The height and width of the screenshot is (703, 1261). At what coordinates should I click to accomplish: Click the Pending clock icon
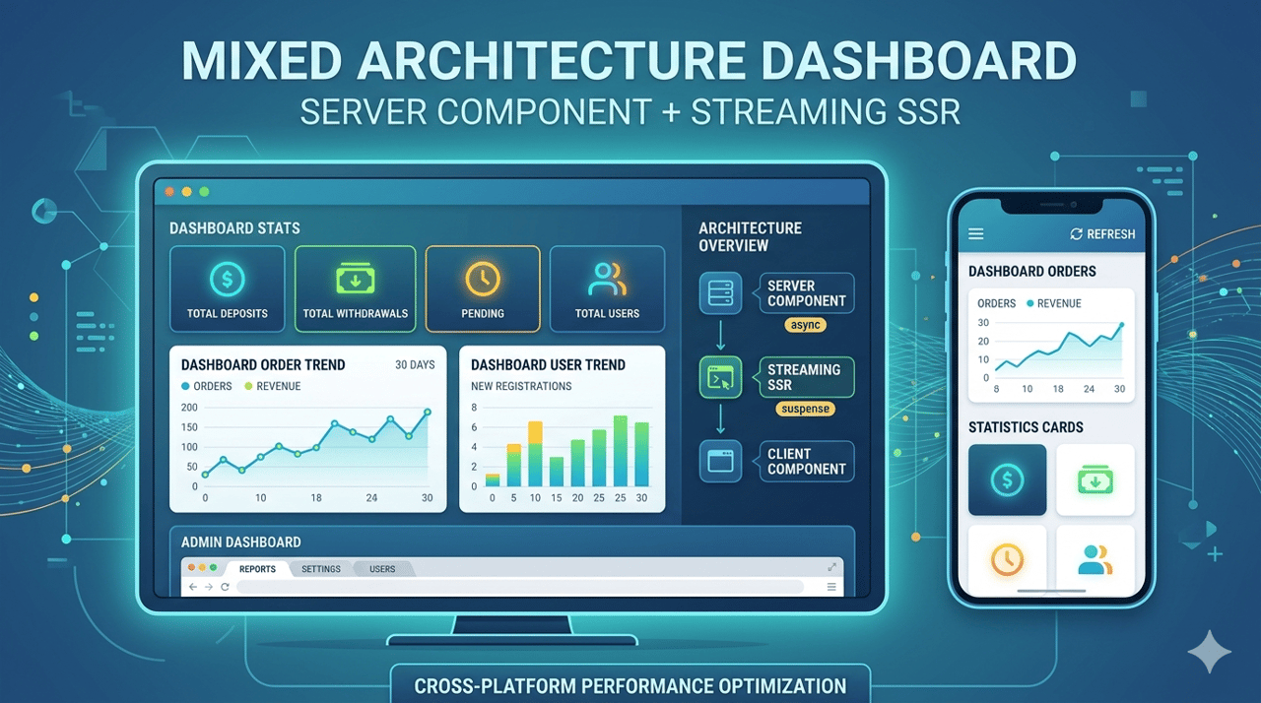[483, 280]
